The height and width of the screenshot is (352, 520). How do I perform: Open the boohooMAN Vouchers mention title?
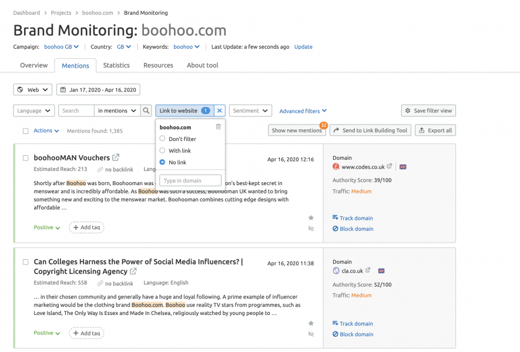pyautogui.click(x=72, y=157)
